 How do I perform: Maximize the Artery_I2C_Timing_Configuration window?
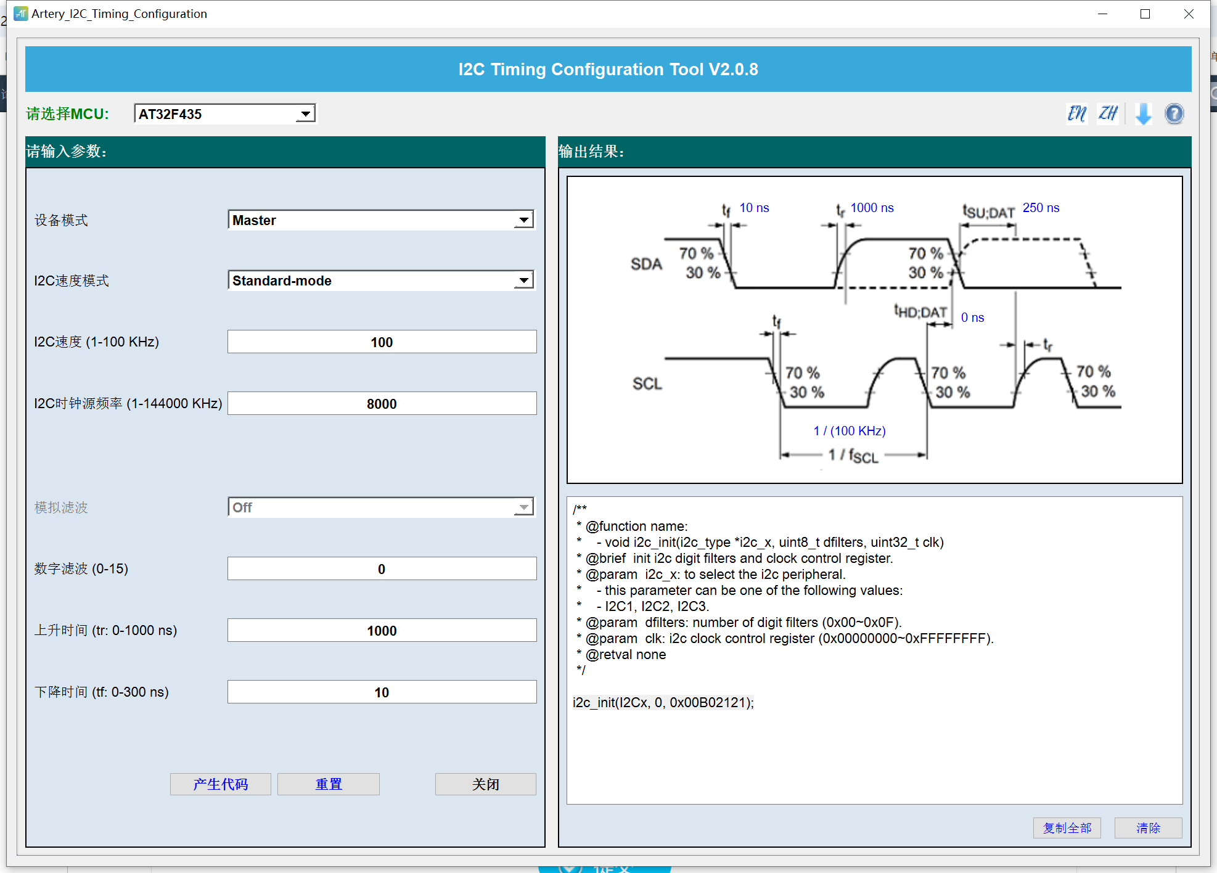(x=1145, y=14)
